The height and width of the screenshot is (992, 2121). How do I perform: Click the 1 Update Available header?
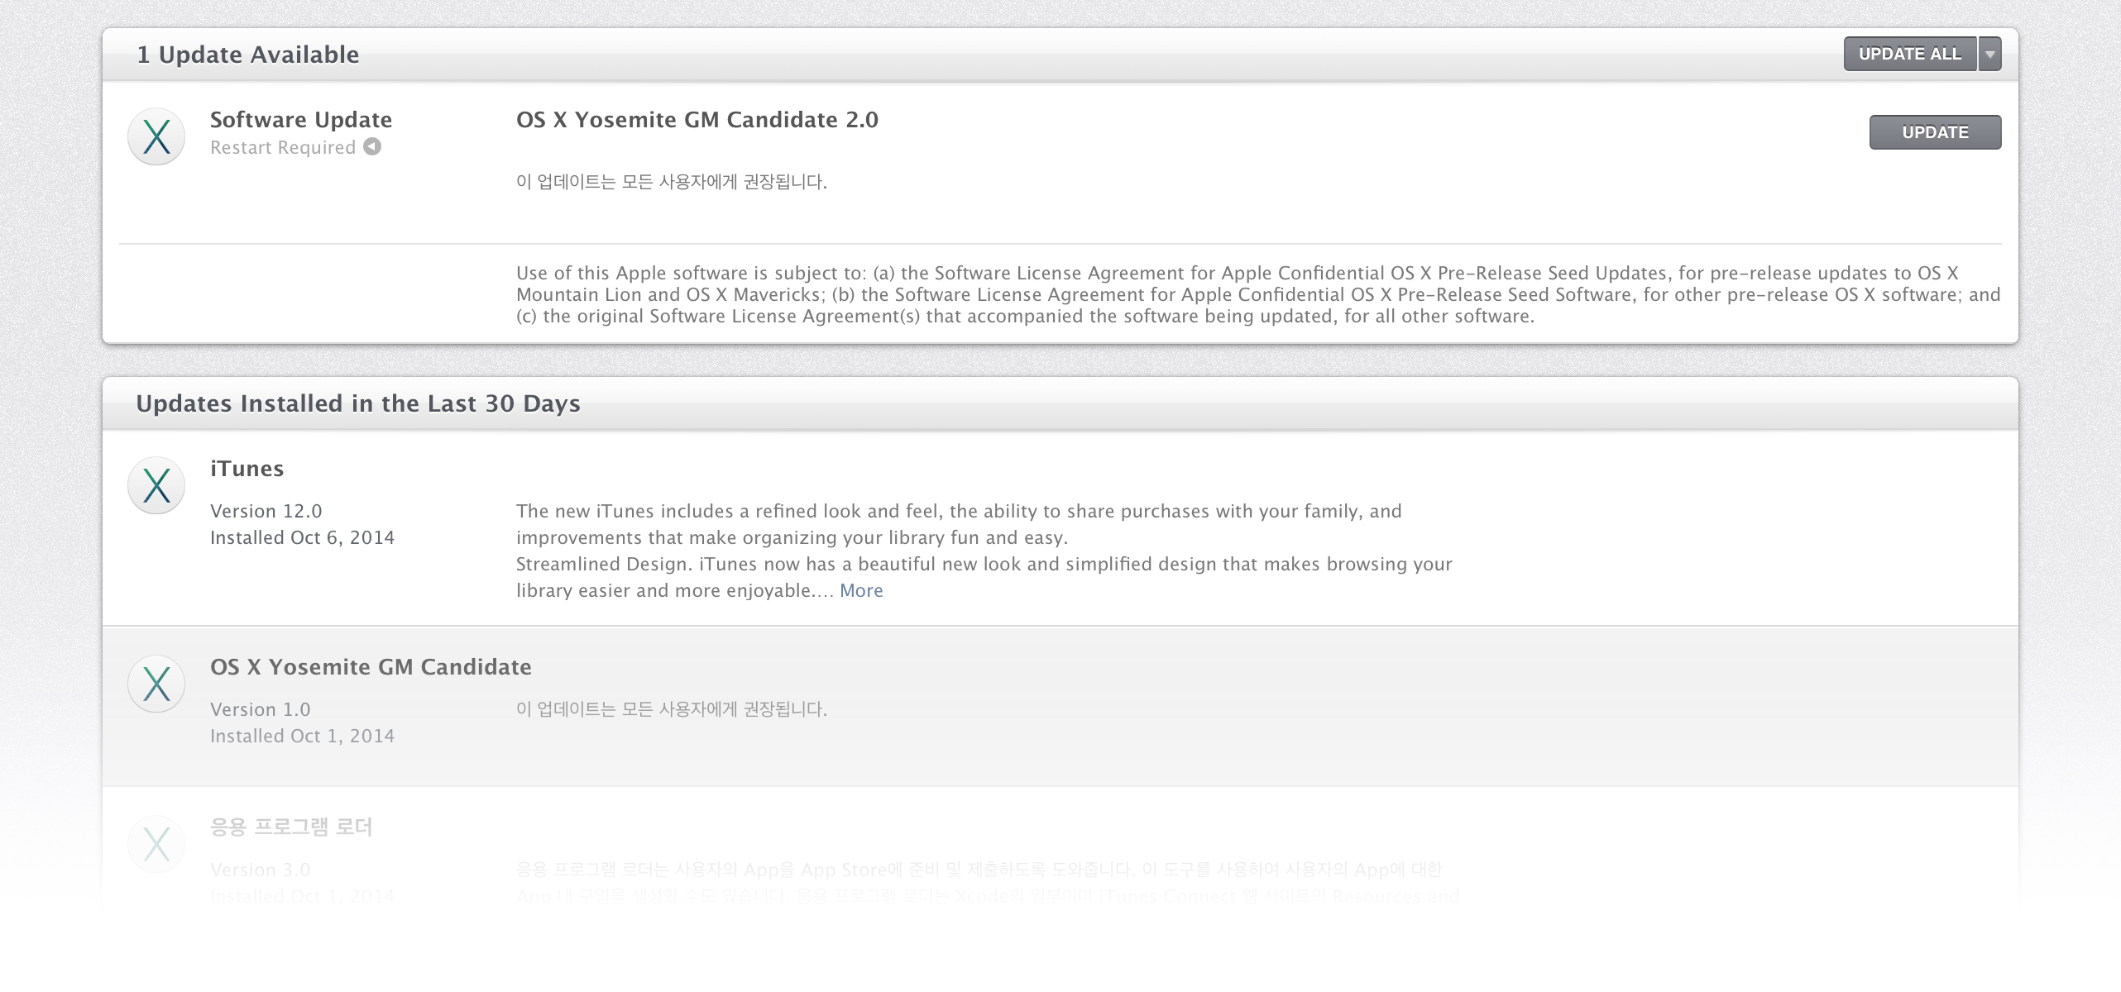tap(248, 55)
